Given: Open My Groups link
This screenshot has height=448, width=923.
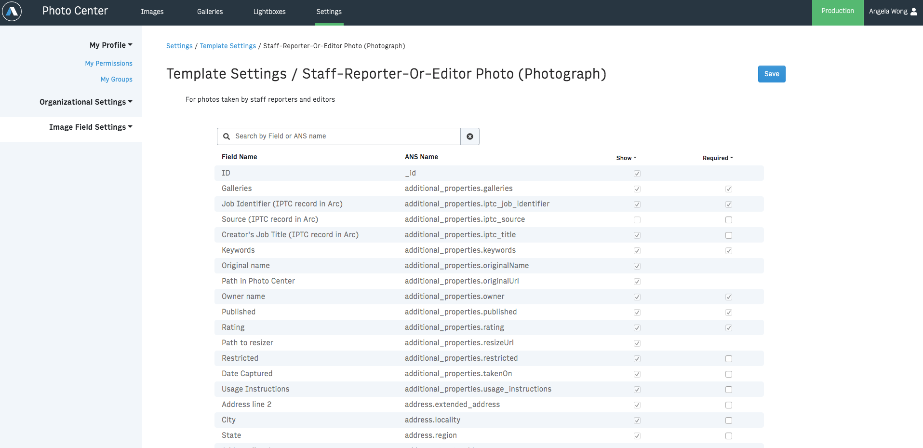Looking at the screenshot, I should tap(117, 79).
